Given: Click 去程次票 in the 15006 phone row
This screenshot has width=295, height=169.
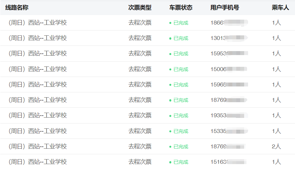Looking at the screenshot, I should pos(140,69).
